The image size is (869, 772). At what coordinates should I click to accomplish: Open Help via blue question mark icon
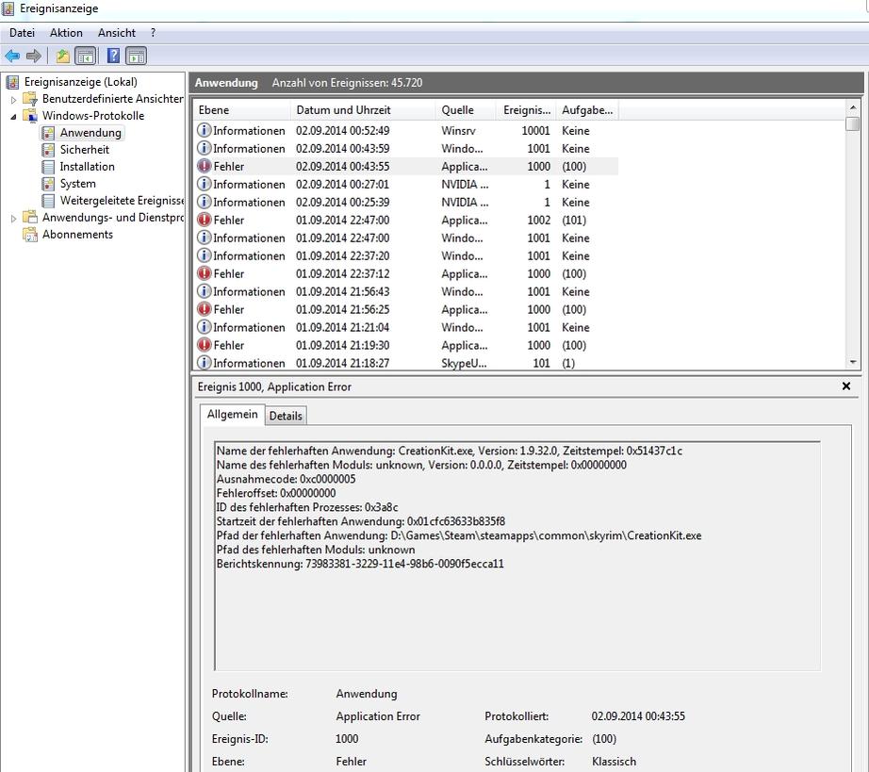[113, 57]
